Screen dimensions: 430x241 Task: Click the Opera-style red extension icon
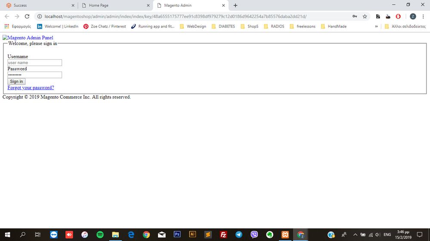click(x=398, y=16)
